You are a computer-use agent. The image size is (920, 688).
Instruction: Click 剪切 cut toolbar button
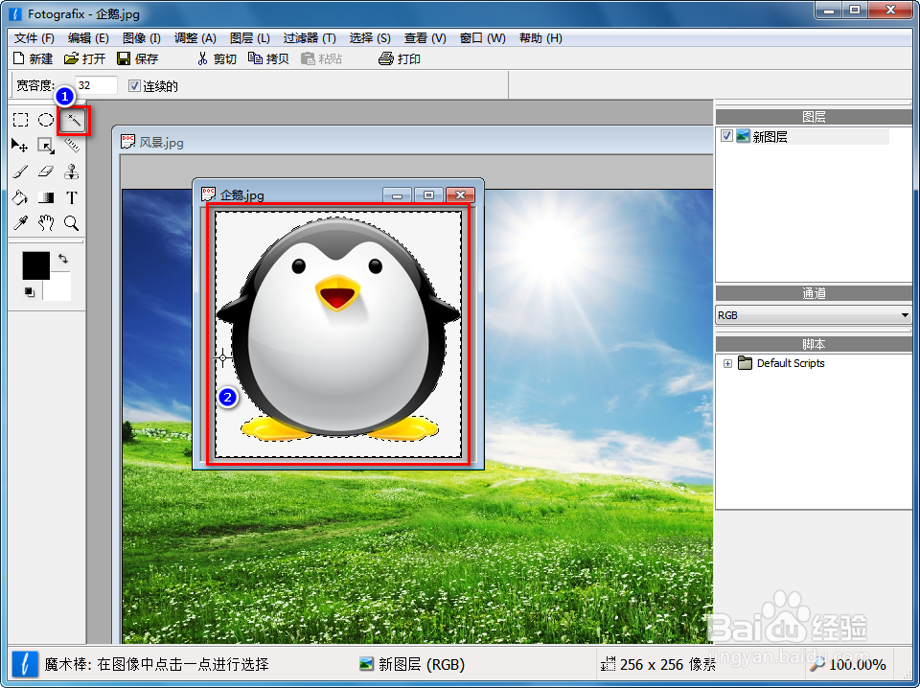click(x=218, y=58)
